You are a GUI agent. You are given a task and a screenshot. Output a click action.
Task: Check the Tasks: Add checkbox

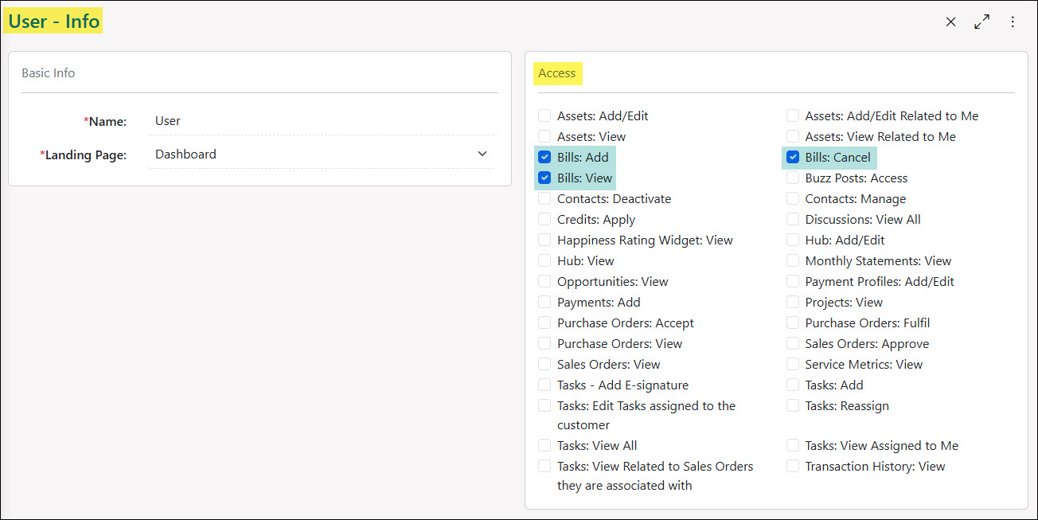pyautogui.click(x=793, y=385)
